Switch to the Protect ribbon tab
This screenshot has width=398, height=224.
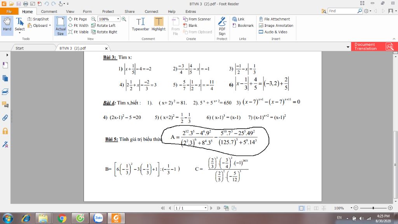pyautogui.click(x=108, y=11)
